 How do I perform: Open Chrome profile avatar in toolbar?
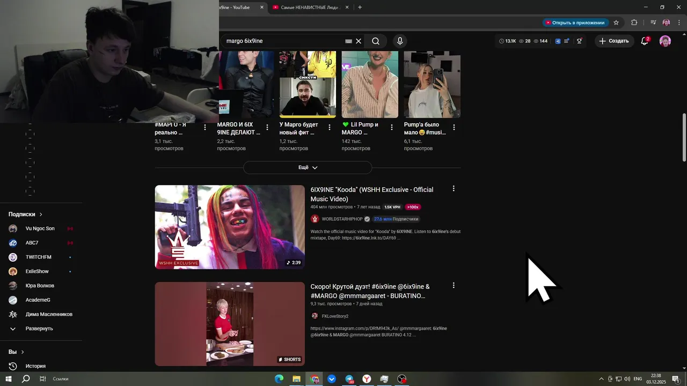(666, 23)
